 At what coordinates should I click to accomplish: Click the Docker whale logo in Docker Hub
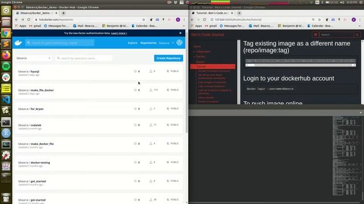(18, 43)
